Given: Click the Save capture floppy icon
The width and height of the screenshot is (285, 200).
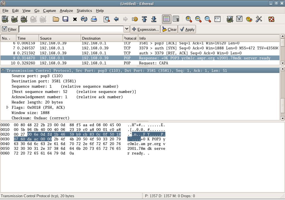Looking at the screenshot, I should (x=65, y=19).
